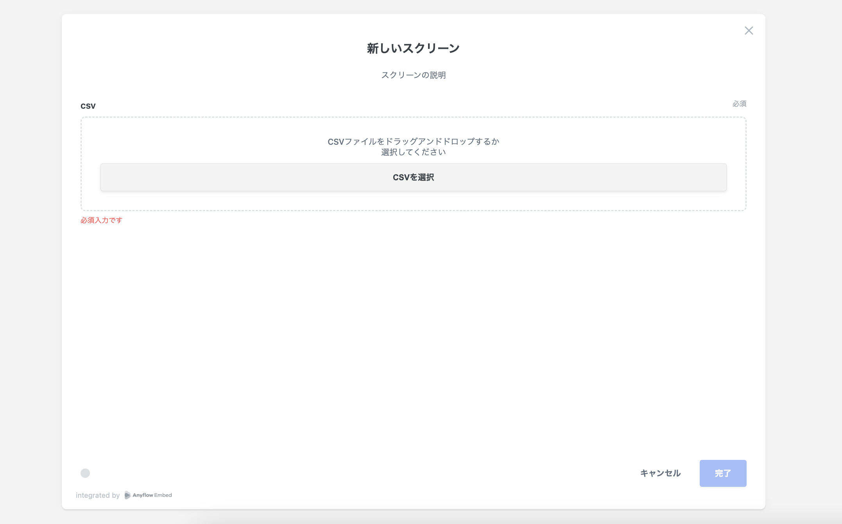Click the 新しいスクリーン dialog title
The width and height of the screenshot is (842, 524).
click(413, 48)
